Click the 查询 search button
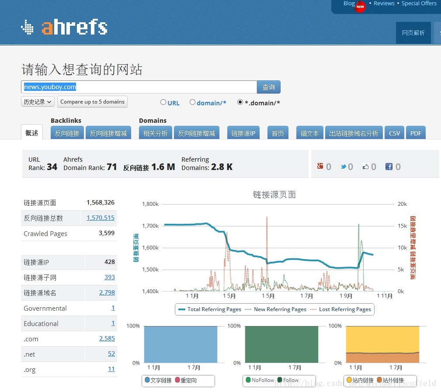441x392 pixels. (269, 87)
